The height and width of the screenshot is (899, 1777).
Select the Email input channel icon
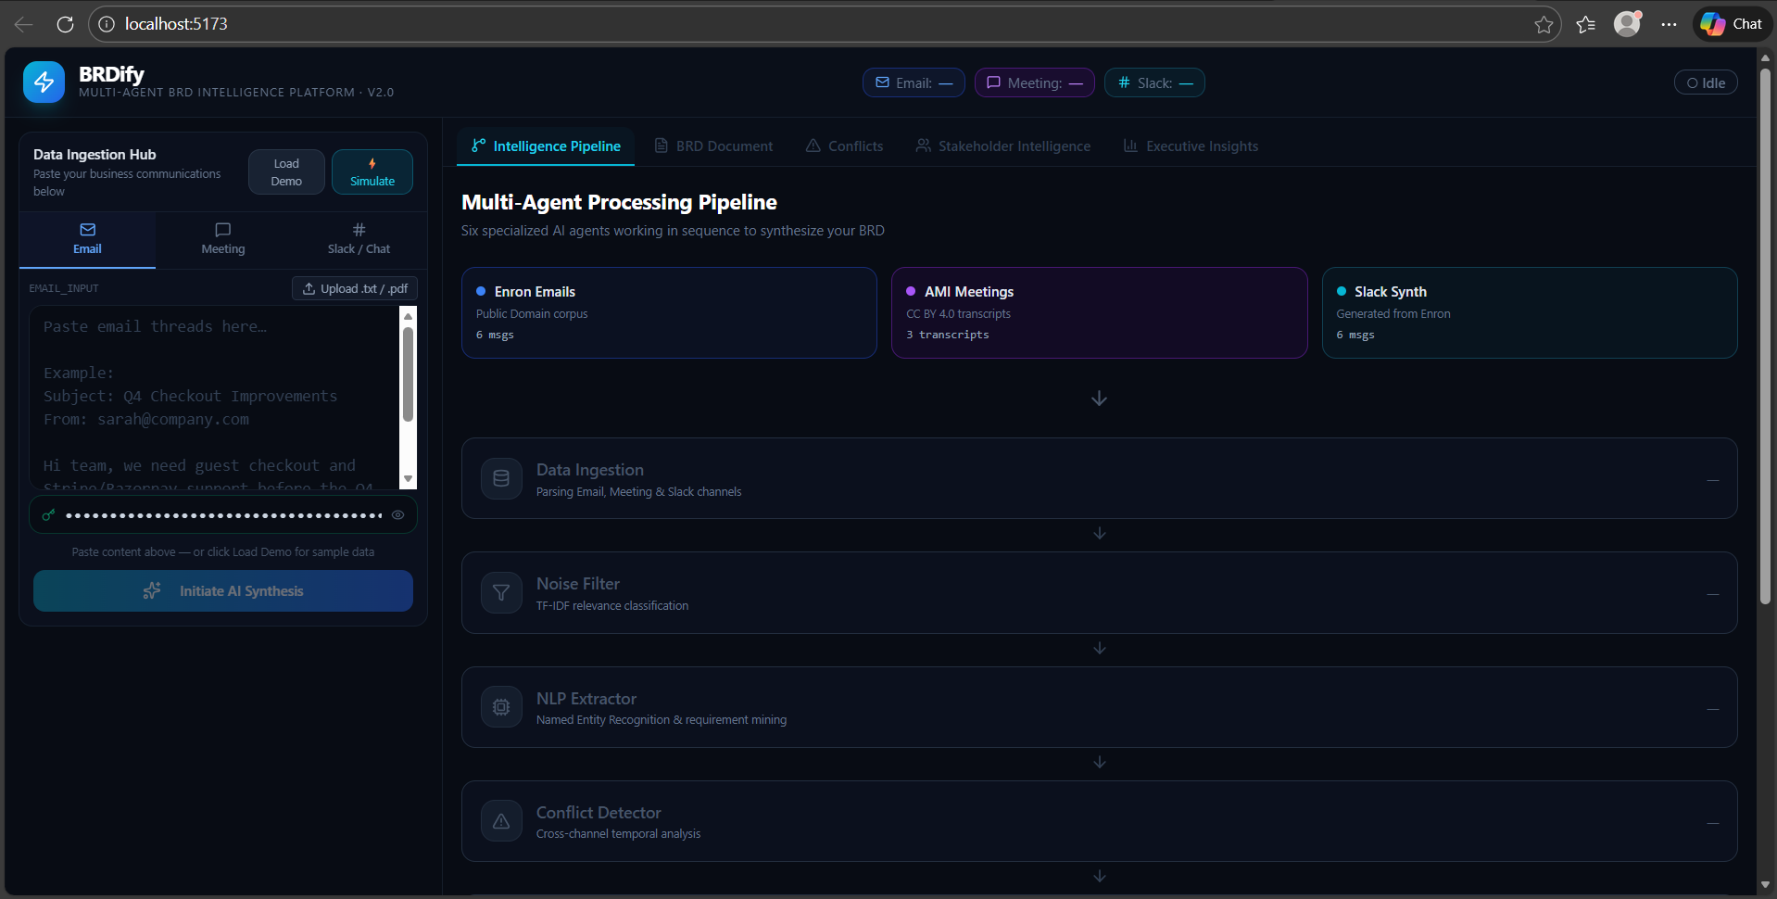86,231
